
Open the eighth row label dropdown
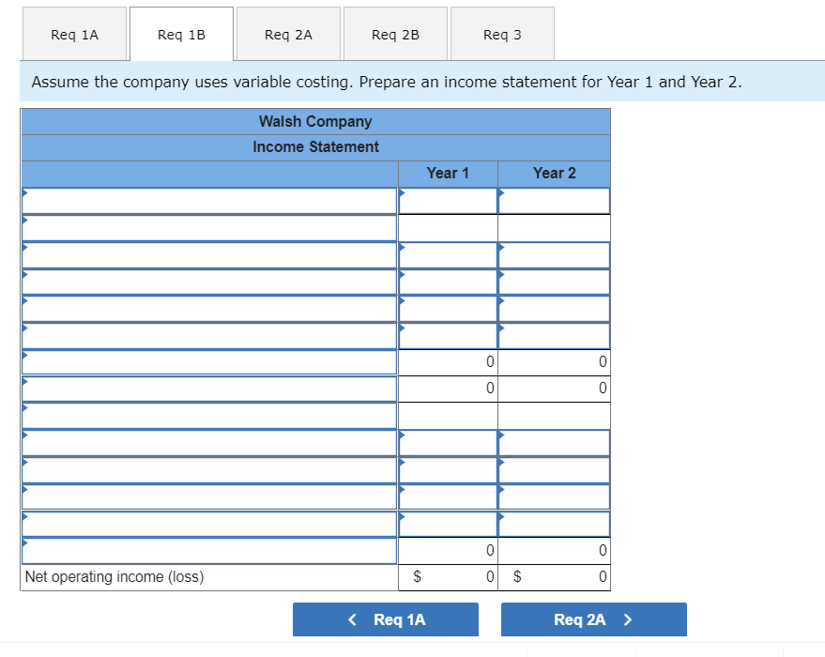(x=209, y=389)
